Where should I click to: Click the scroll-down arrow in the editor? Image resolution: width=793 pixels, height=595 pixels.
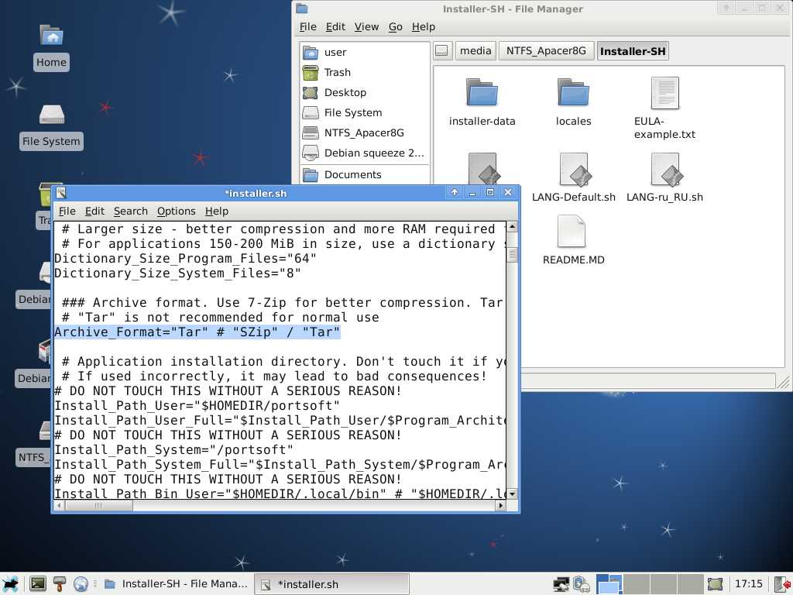[x=512, y=494]
